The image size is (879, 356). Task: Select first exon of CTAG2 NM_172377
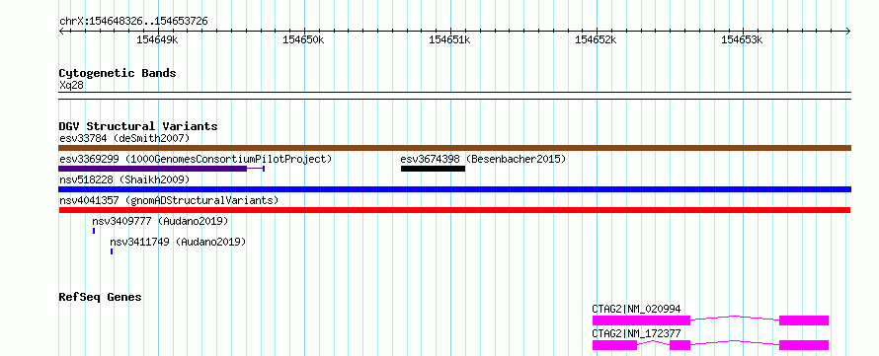(x=614, y=345)
